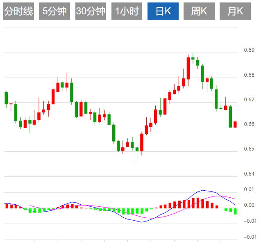Click the 0.66 price axis label

click(249, 124)
